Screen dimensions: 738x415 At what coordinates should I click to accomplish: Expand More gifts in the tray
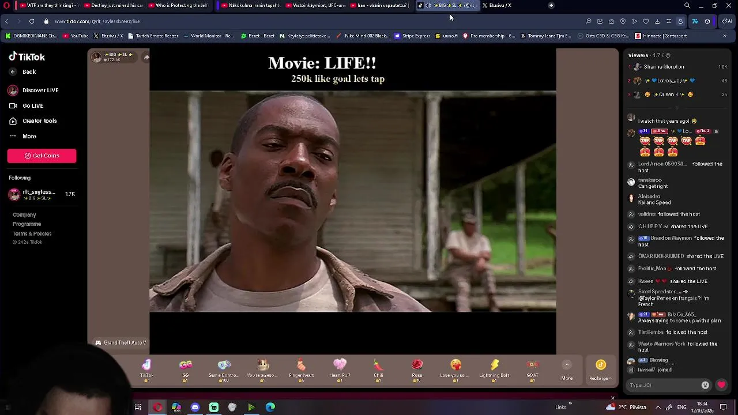[x=567, y=370]
